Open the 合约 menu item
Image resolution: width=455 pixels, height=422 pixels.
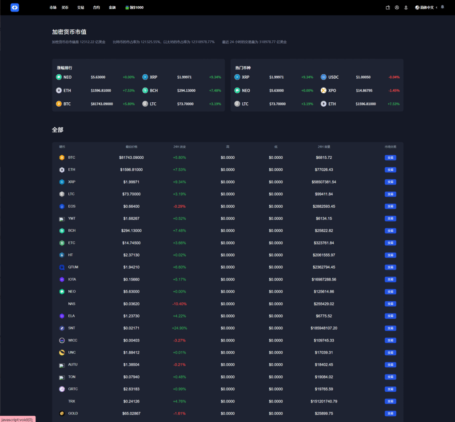pyautogui.click(x=96, y=8)
